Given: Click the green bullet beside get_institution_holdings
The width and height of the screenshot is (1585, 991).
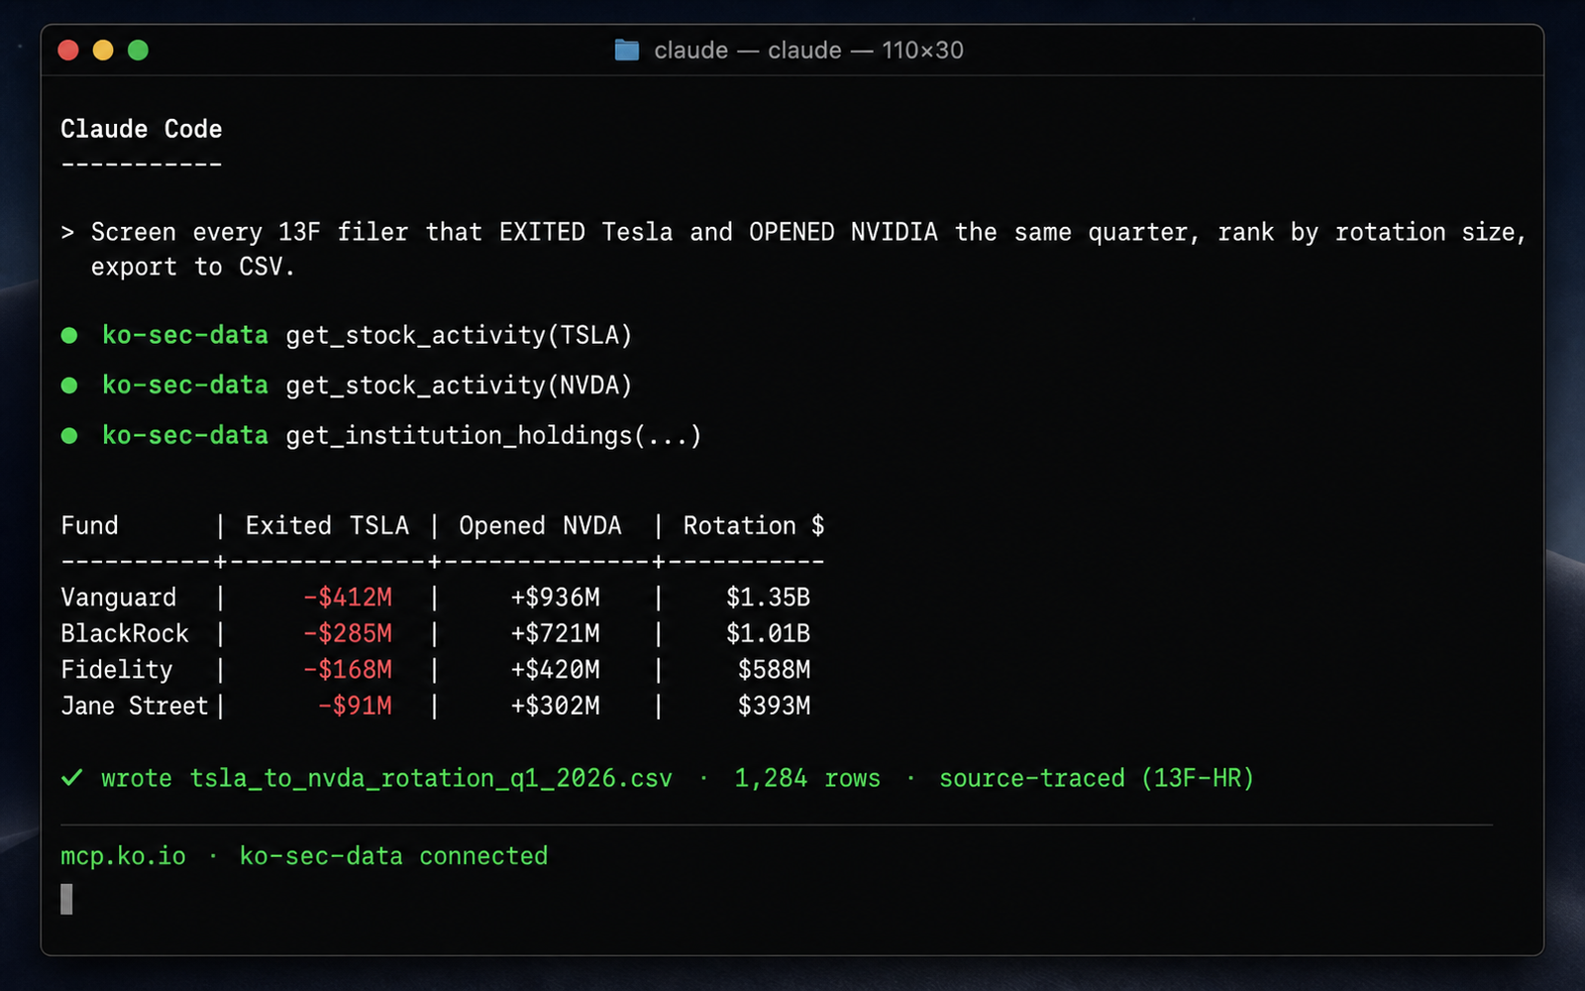Looking at the screenshot, I should (x=69, y=435).
